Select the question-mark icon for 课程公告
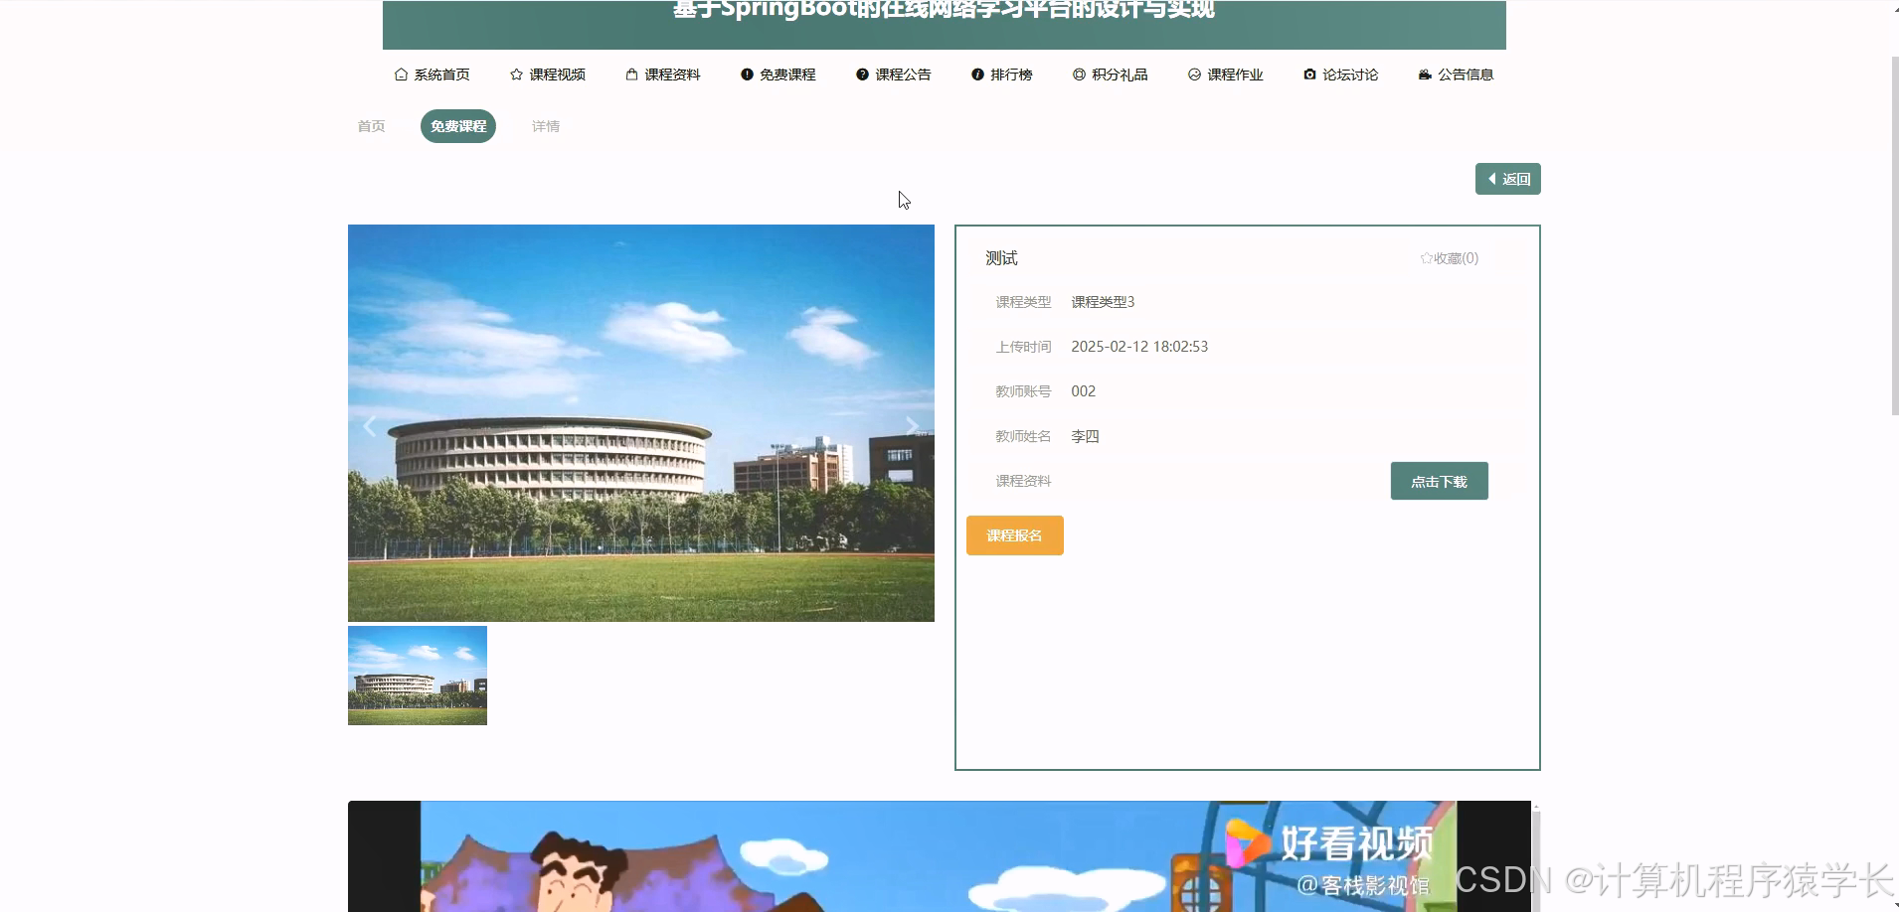The image size is (1899, 912). pos(862,74)
